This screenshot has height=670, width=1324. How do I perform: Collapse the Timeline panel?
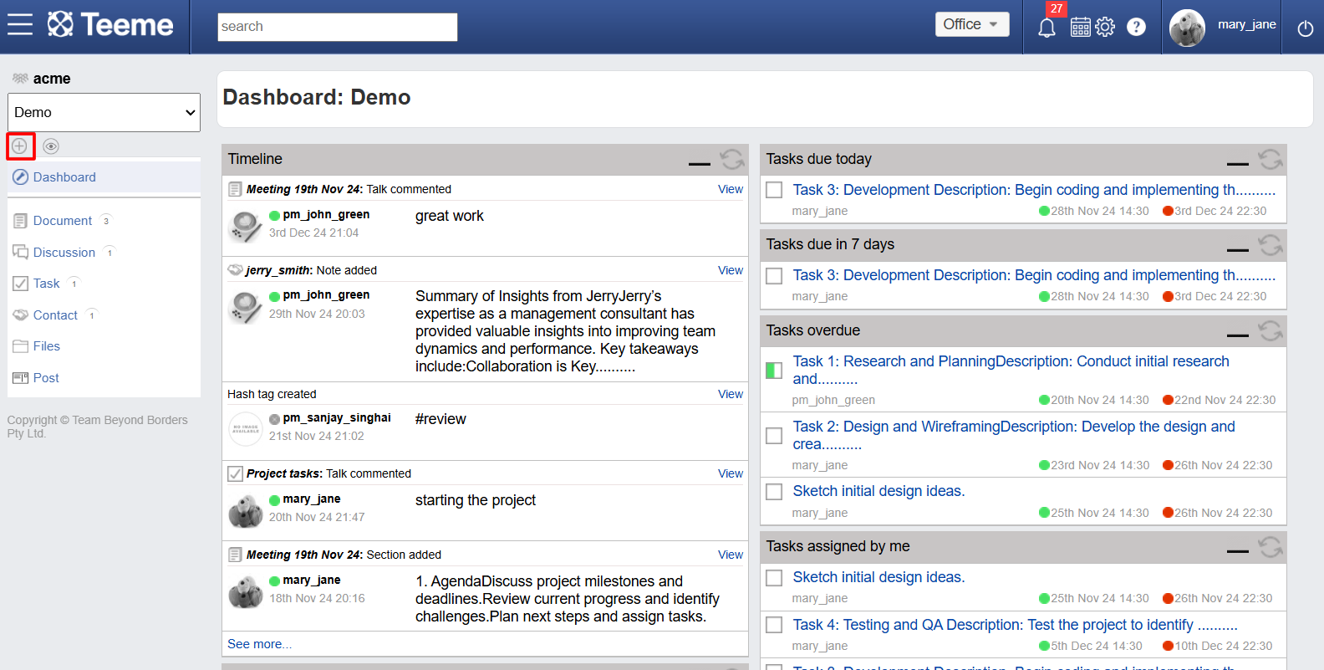click(x=700, y=163)
